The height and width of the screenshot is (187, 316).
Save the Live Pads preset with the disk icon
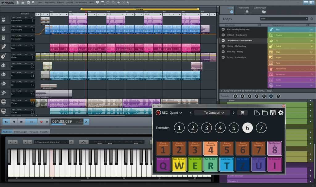272,113
